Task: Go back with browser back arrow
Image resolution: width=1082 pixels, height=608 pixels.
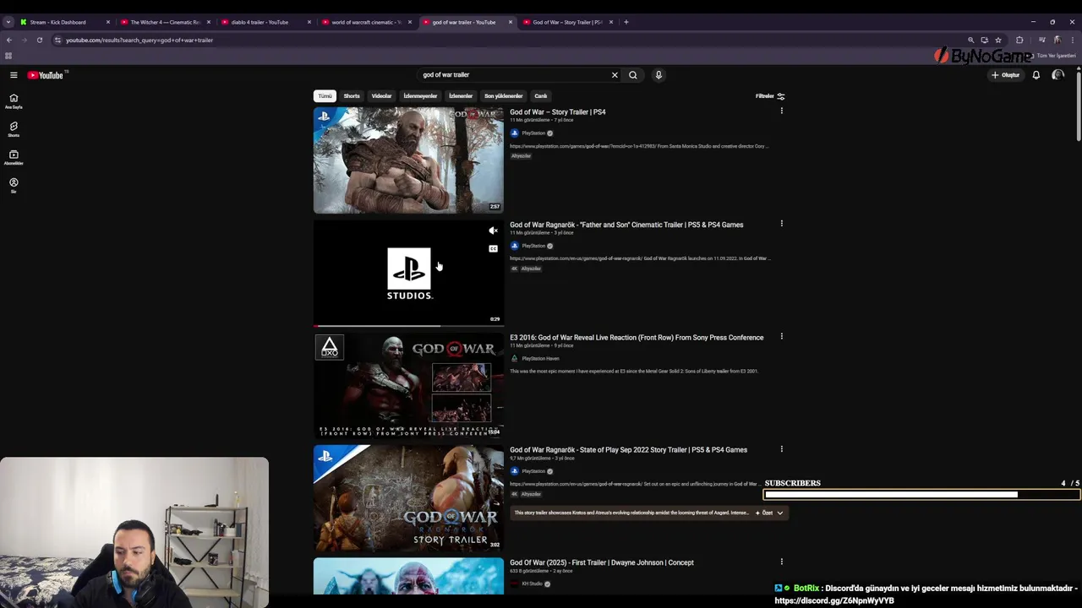Action: (9, 40)
